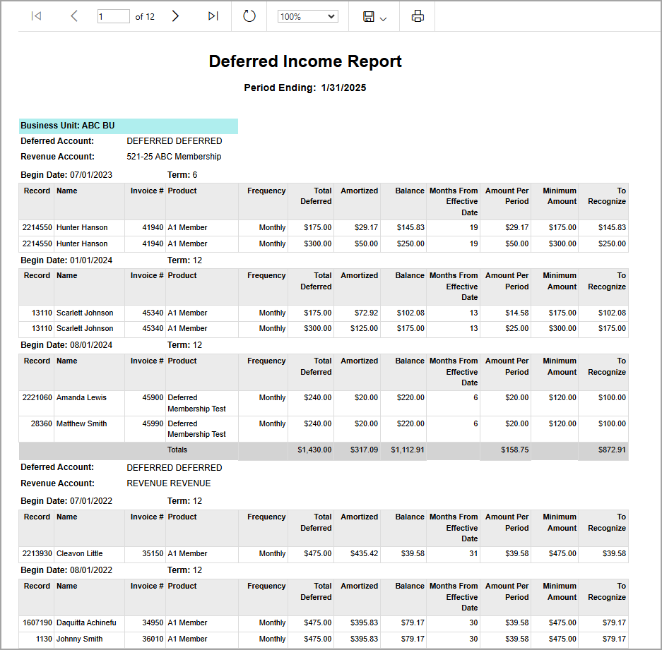Click the 'Begin Date: 08/01/2022' label
This screenshot has height=650, width=662.
[x=66, y=570]
